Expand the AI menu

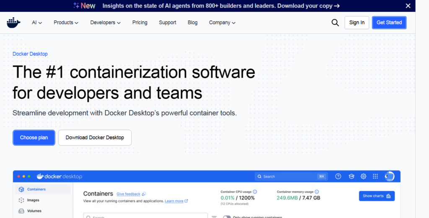37,23
